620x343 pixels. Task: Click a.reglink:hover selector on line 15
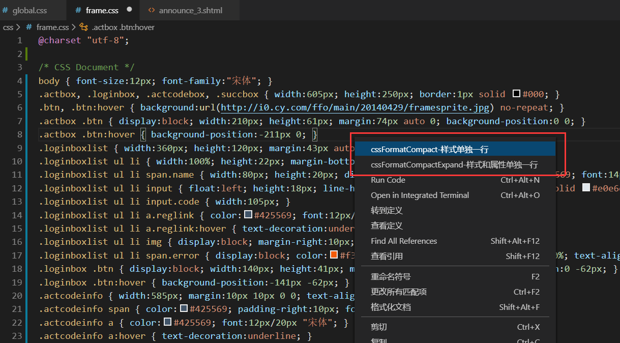pyautogui.click(x=187, y=228)
